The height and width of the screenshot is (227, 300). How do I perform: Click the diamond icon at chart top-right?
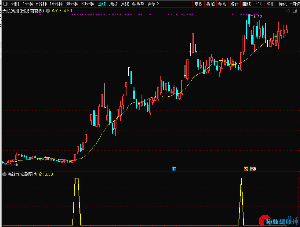[x=288, y=11]
